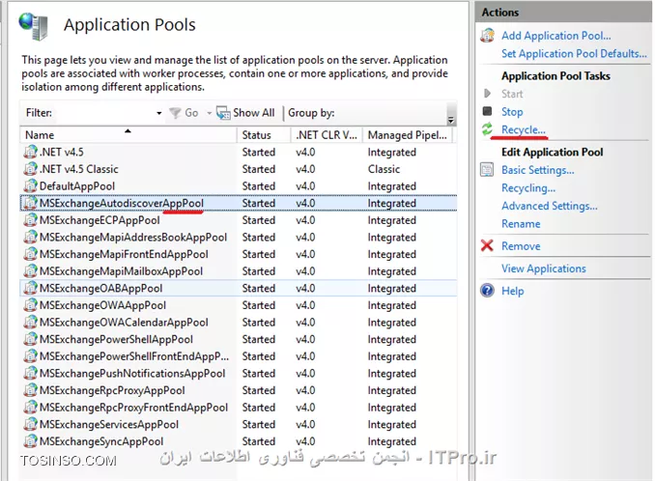Click the MSExchangePowerShellAppPool row icon
This screenshot has width=655, height=481.
(30, 339)
